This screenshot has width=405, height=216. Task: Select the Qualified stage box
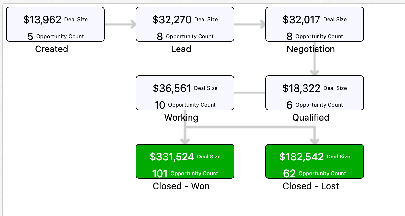click(314, 93)
